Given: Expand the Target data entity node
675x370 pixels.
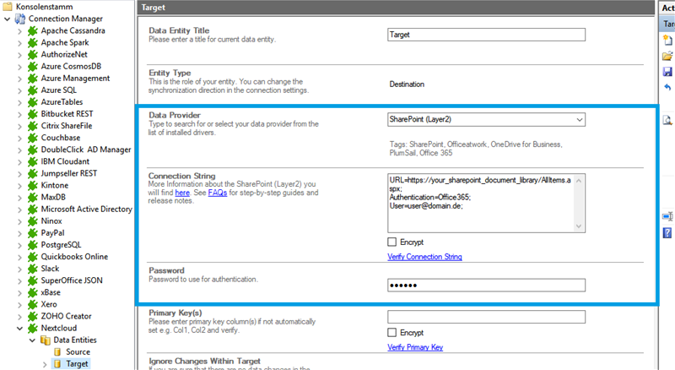Looking at the screenshot, I should (x=45, y=364).
